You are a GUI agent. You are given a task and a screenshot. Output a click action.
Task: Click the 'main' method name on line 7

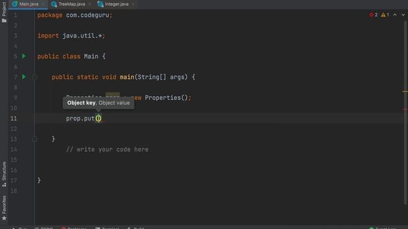(x=127, y=77)
